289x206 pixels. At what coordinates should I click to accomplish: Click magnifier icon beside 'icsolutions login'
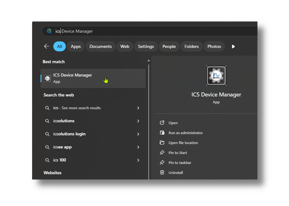(x=47, y=134)
